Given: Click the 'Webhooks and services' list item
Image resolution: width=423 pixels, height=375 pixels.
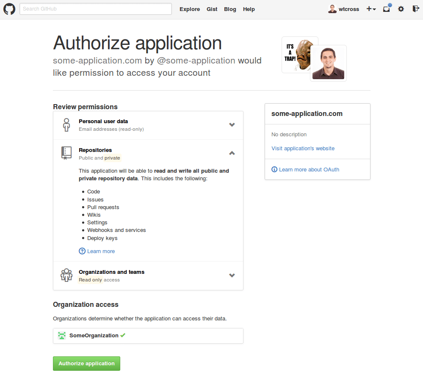Looking at the screenshot, I should [x=116, y=230].
